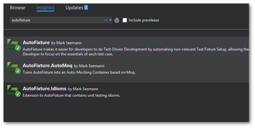This screenshot has height=128, width=255.
Task: Select the AutoFixture.Idioms package title
Action: [x=44, y=89]
